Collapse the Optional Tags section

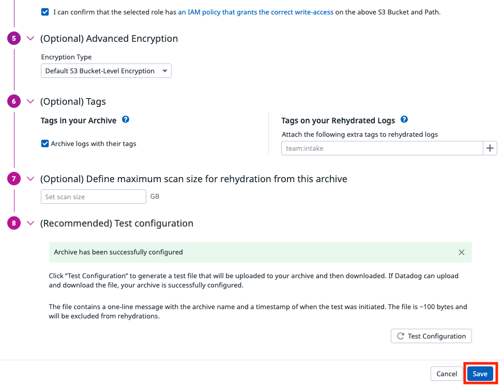pyautogui.click(x=30, y=102)
